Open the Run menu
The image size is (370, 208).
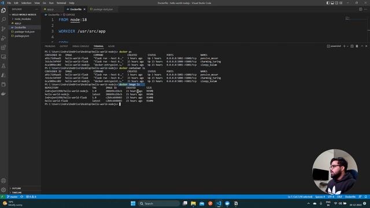tap(51, 3)
